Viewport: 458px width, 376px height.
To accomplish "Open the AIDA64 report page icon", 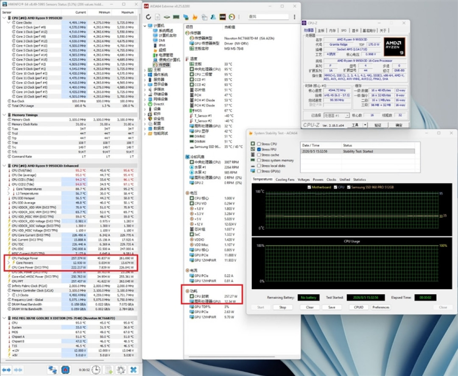I will 157,17.
